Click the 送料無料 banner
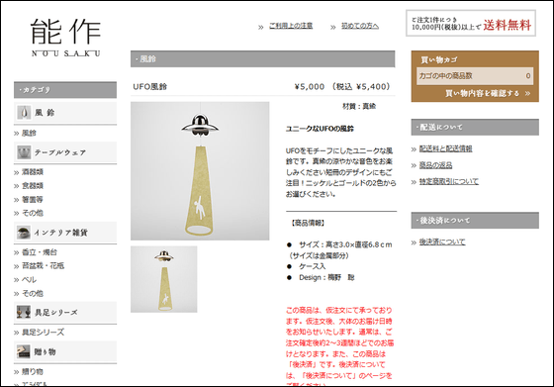This screenshot has height=387, width=554. click(471, 24)
